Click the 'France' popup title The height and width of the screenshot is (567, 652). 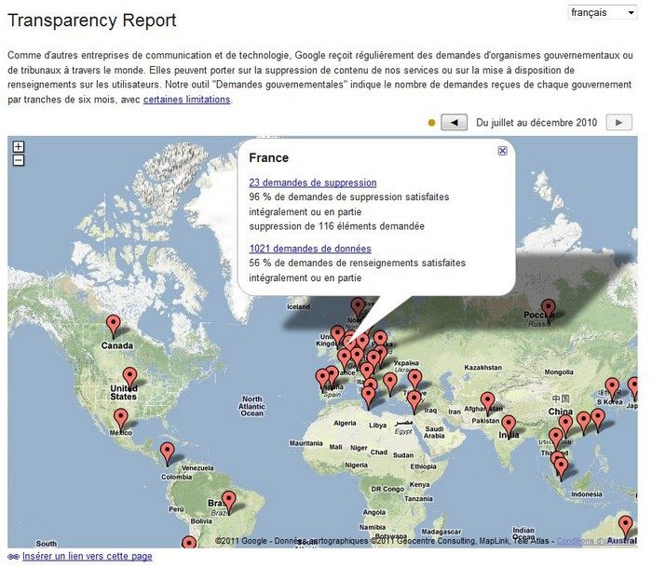point(268,158)
